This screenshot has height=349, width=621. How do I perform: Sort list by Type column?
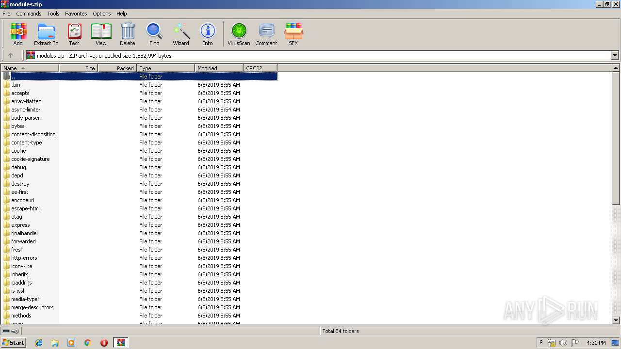click(x=166, y=68)
